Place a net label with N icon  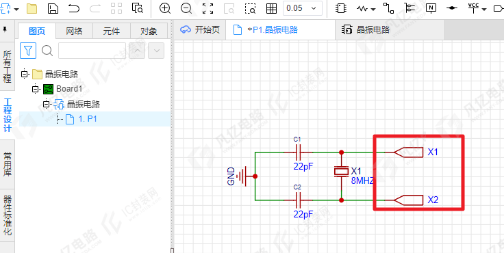431,8
